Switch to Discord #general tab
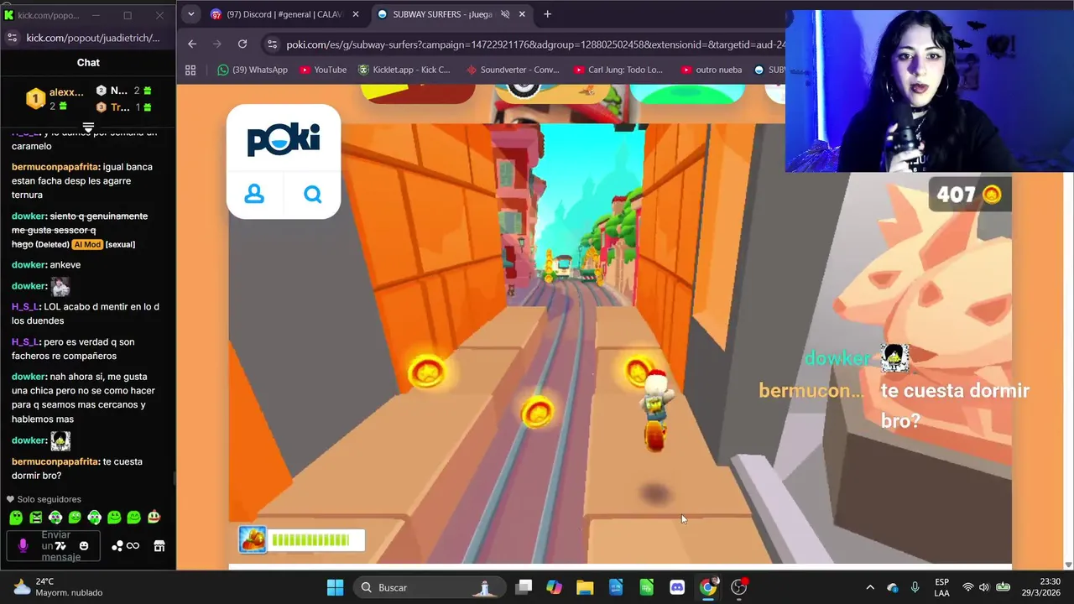 tap(286, 14)
